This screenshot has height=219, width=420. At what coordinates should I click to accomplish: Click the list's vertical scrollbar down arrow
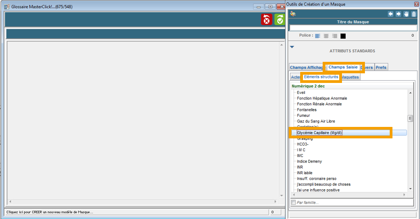[x=411, y=188]
